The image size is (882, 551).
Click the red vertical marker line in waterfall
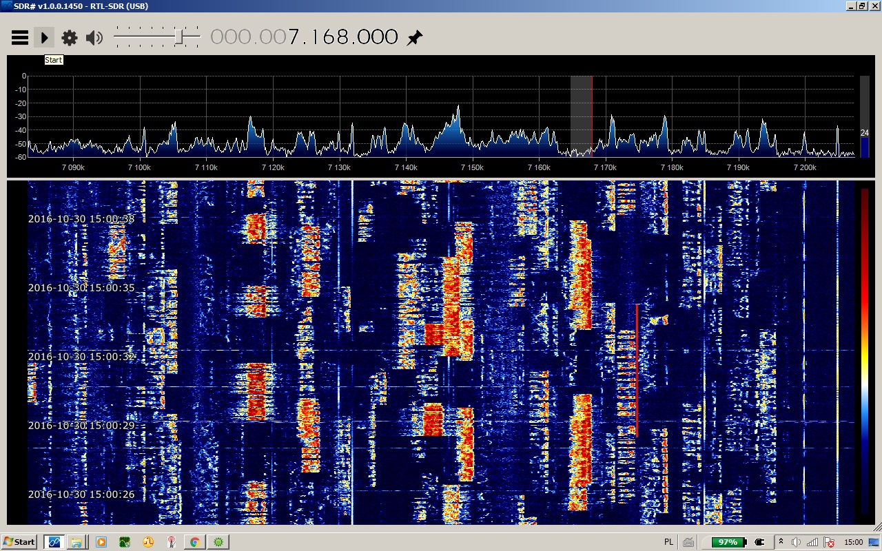pyautogui.click(x=637, y=371)
